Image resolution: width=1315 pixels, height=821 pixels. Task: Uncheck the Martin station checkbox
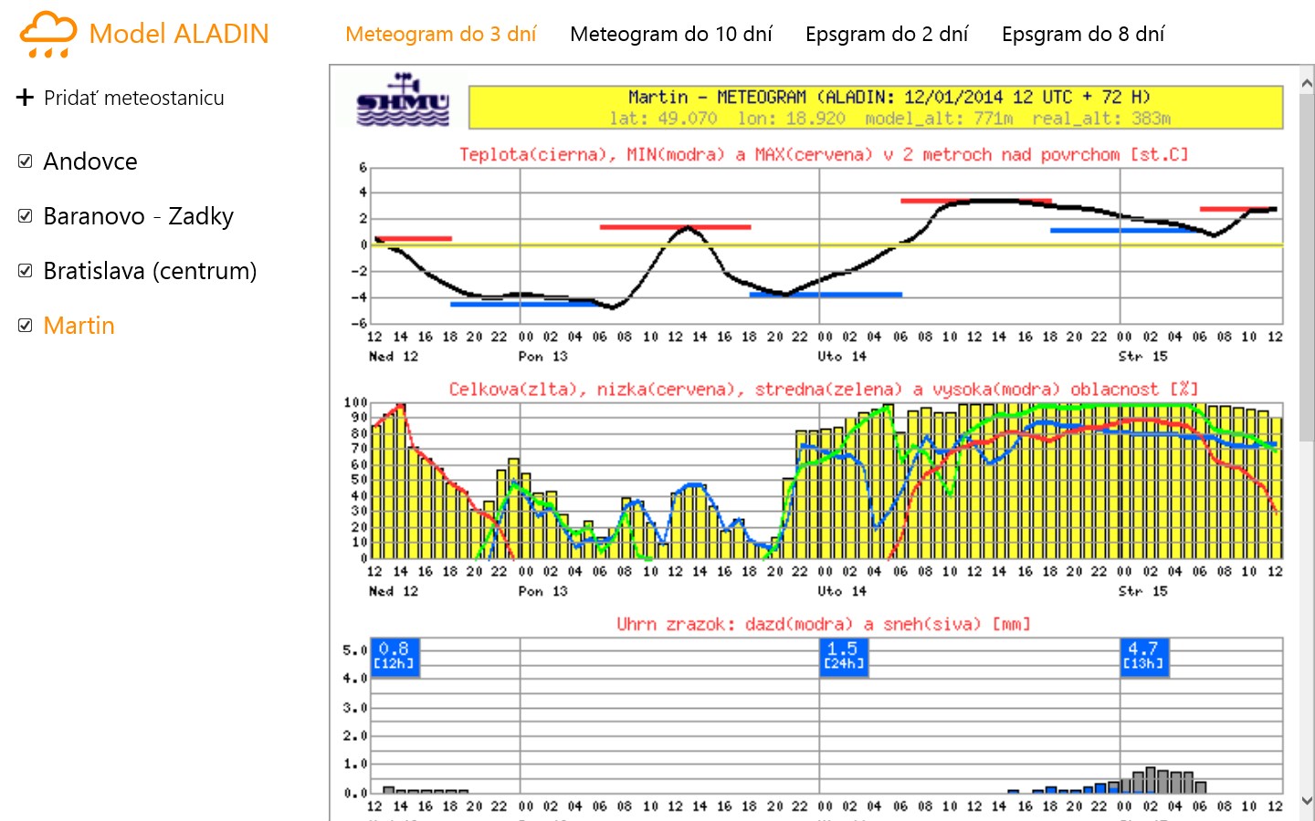(26, 326)
